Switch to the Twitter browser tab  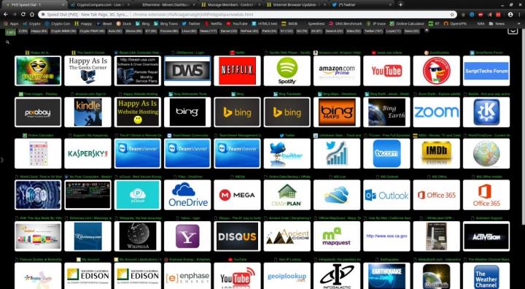tap(362, 4)
